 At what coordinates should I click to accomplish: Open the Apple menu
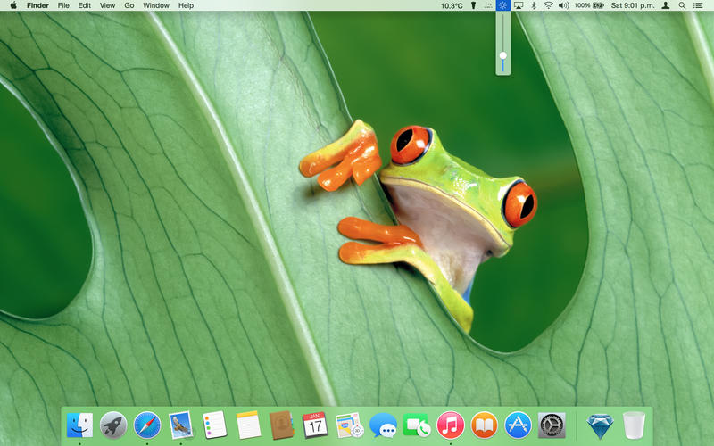(x=13, y=5)
